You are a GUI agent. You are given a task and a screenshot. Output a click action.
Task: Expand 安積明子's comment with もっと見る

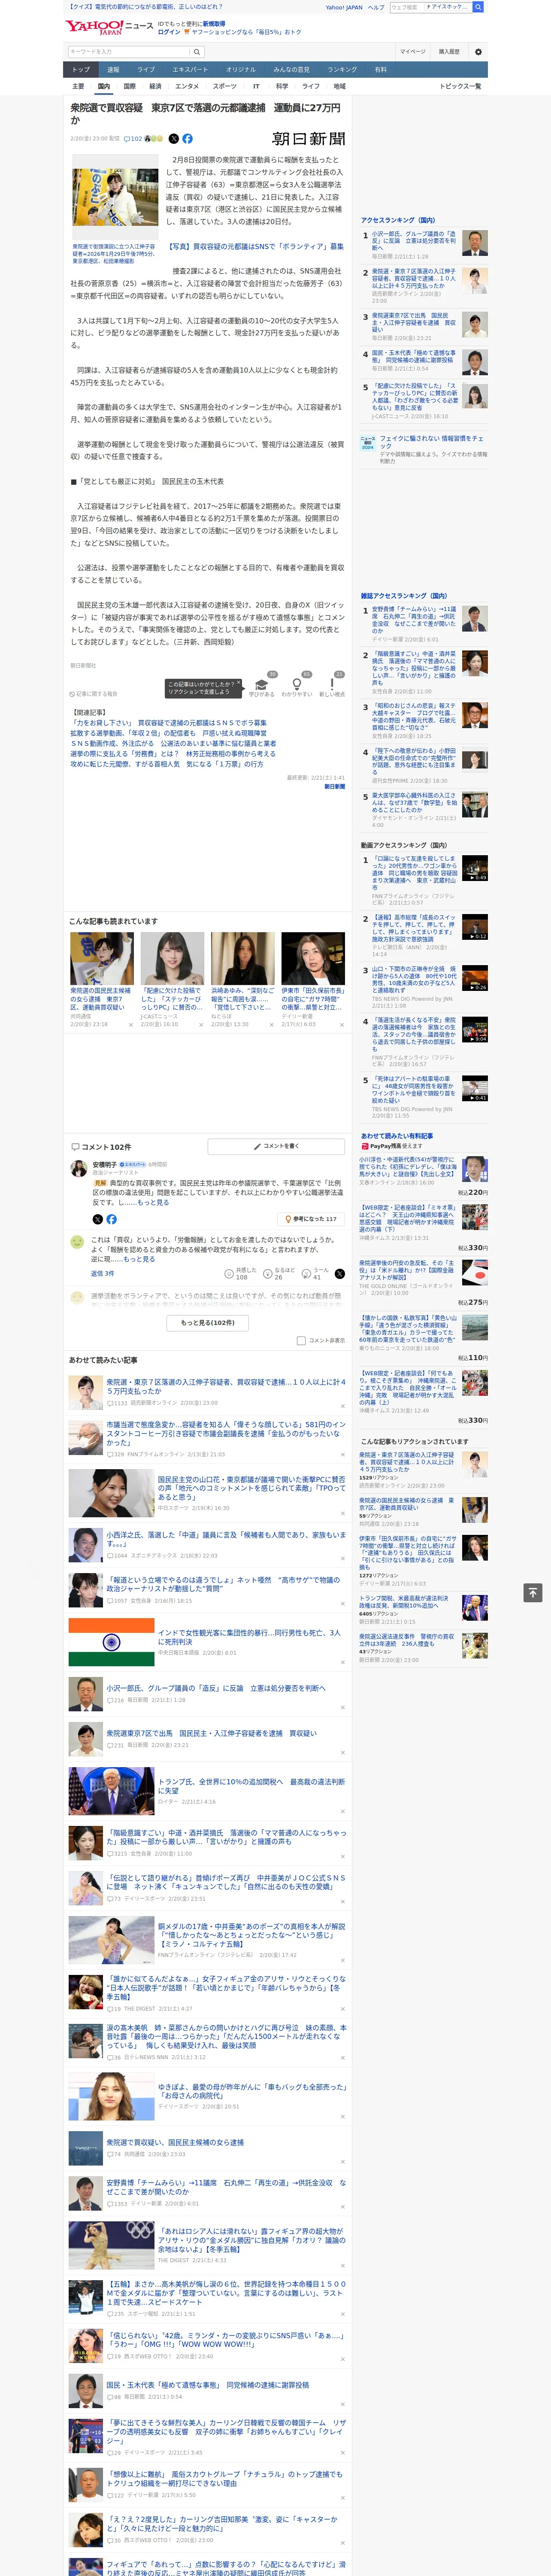(154, 1203)
